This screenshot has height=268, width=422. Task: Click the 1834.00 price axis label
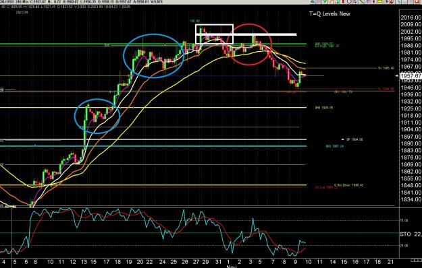(411, 199)
